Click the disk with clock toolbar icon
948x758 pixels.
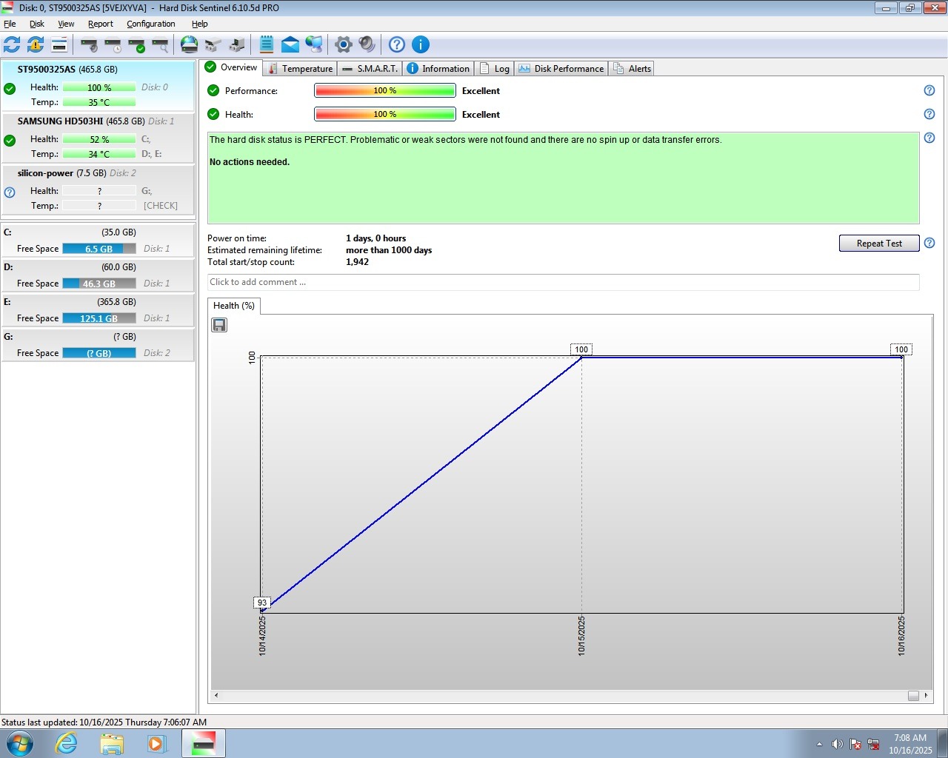(113, 44)
